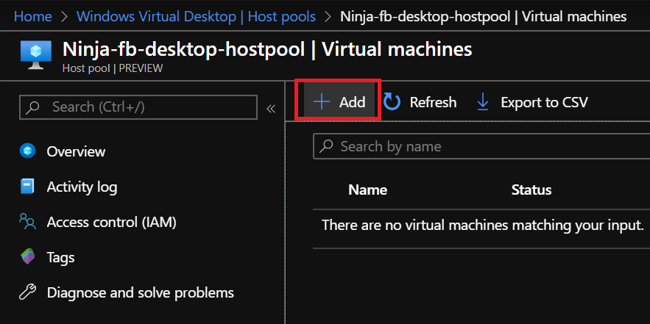
Task: Click the Tags label icon
Action: 28,257
